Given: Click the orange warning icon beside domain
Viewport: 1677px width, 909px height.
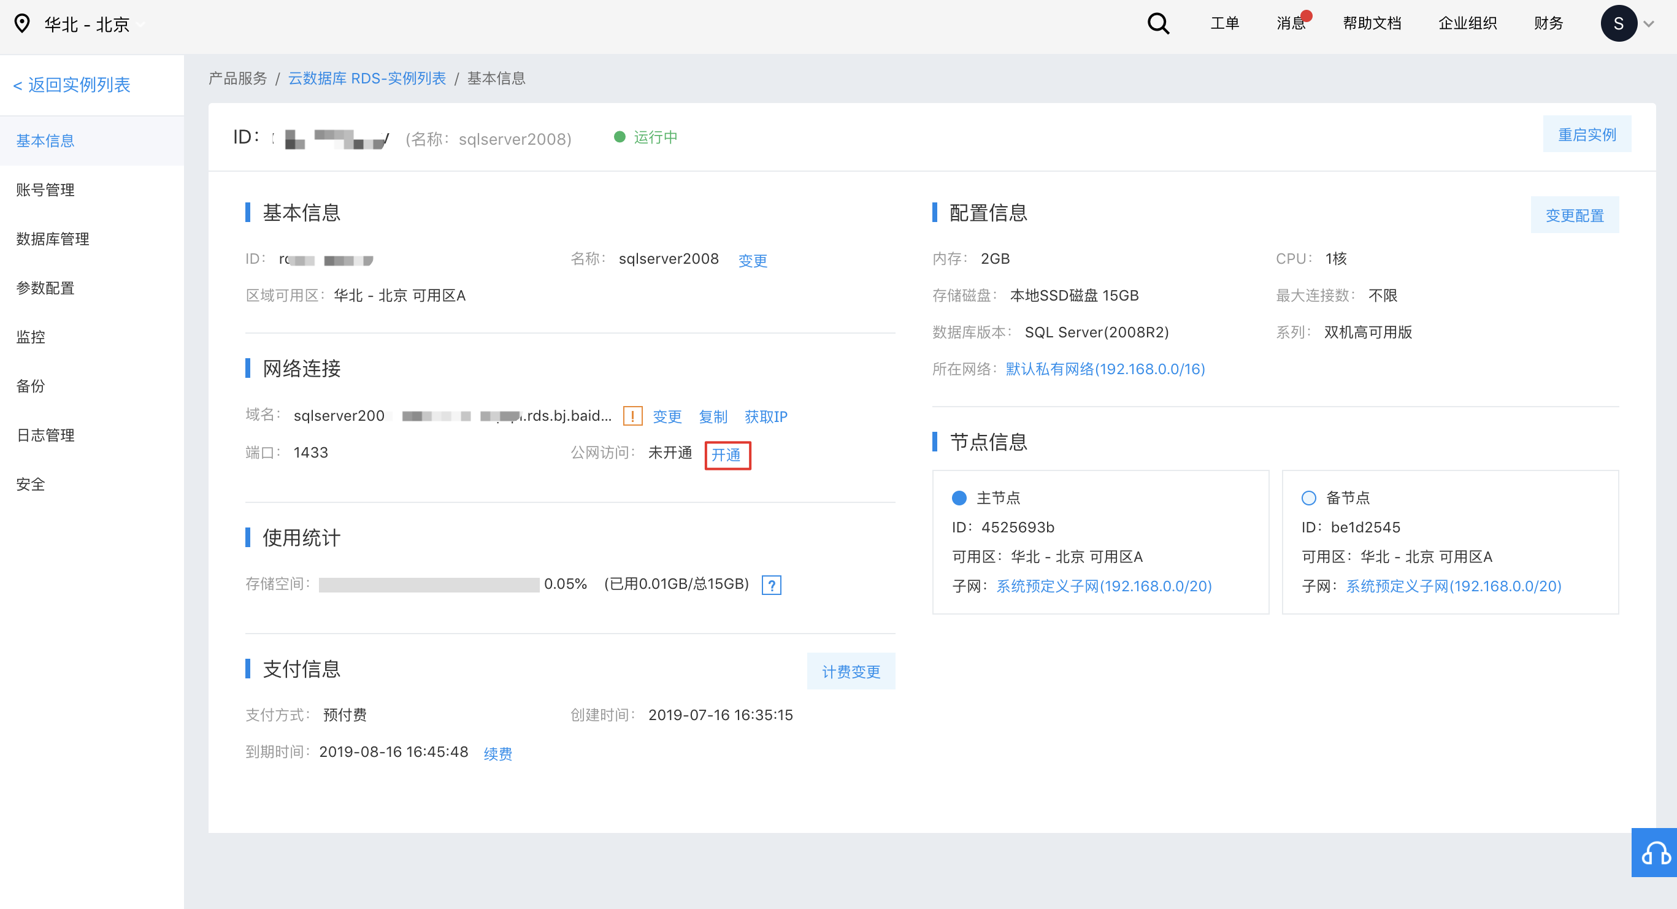Looking at the screenshot, I should click(x=632, y=416).
